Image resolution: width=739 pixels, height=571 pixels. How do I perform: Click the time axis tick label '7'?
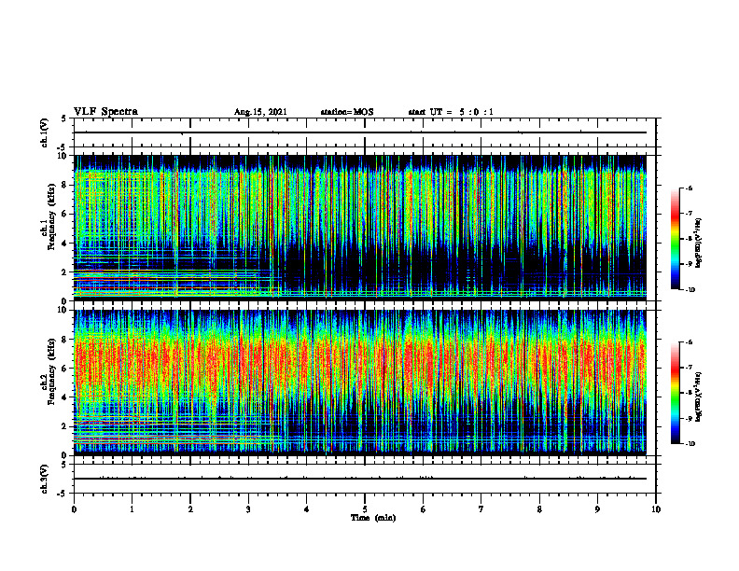(481, 509)
